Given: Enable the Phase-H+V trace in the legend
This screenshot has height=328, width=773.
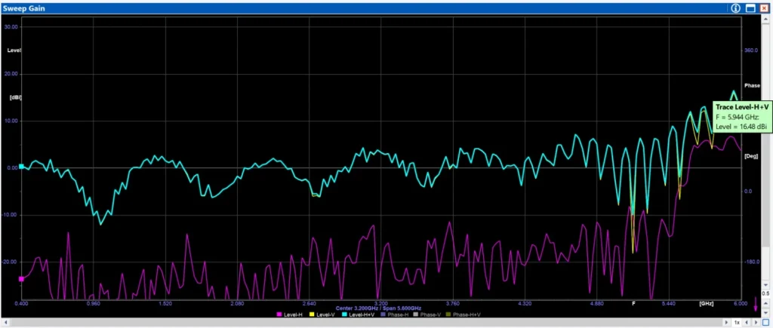Looking at the screenshot, I should point(464,314).
